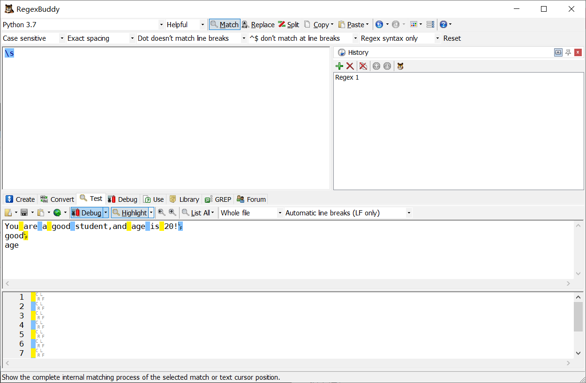This screenshot has height=383, width=586.
Task: Open Dot doesn't match line breaks dropdown
Action: [x=244, y=38]
